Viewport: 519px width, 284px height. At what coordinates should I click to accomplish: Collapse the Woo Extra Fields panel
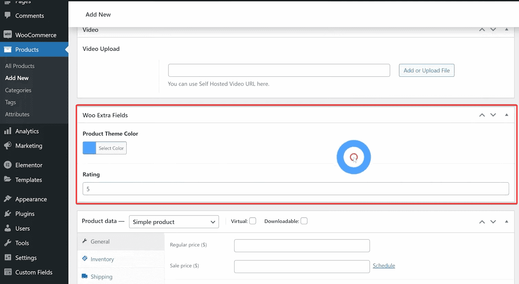[506, 115]
